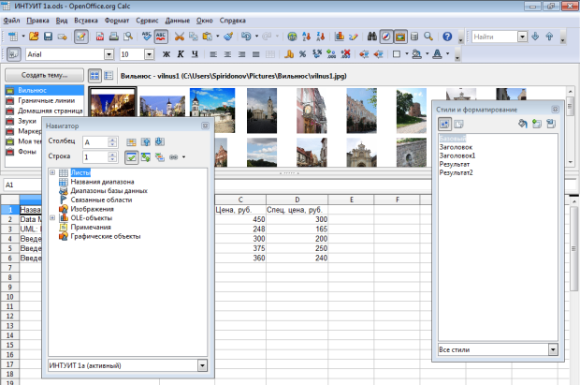Viewport: 580px width, 385px height.
Task: Switch to Page Styles in Styles panel
Action: point(457,124)
